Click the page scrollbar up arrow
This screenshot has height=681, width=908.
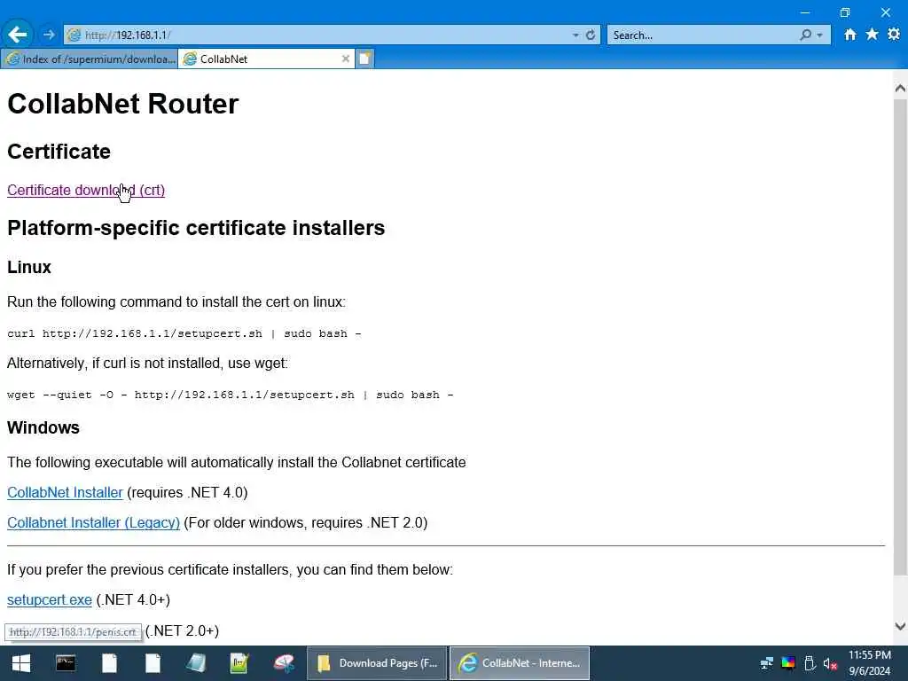(900, 88)
